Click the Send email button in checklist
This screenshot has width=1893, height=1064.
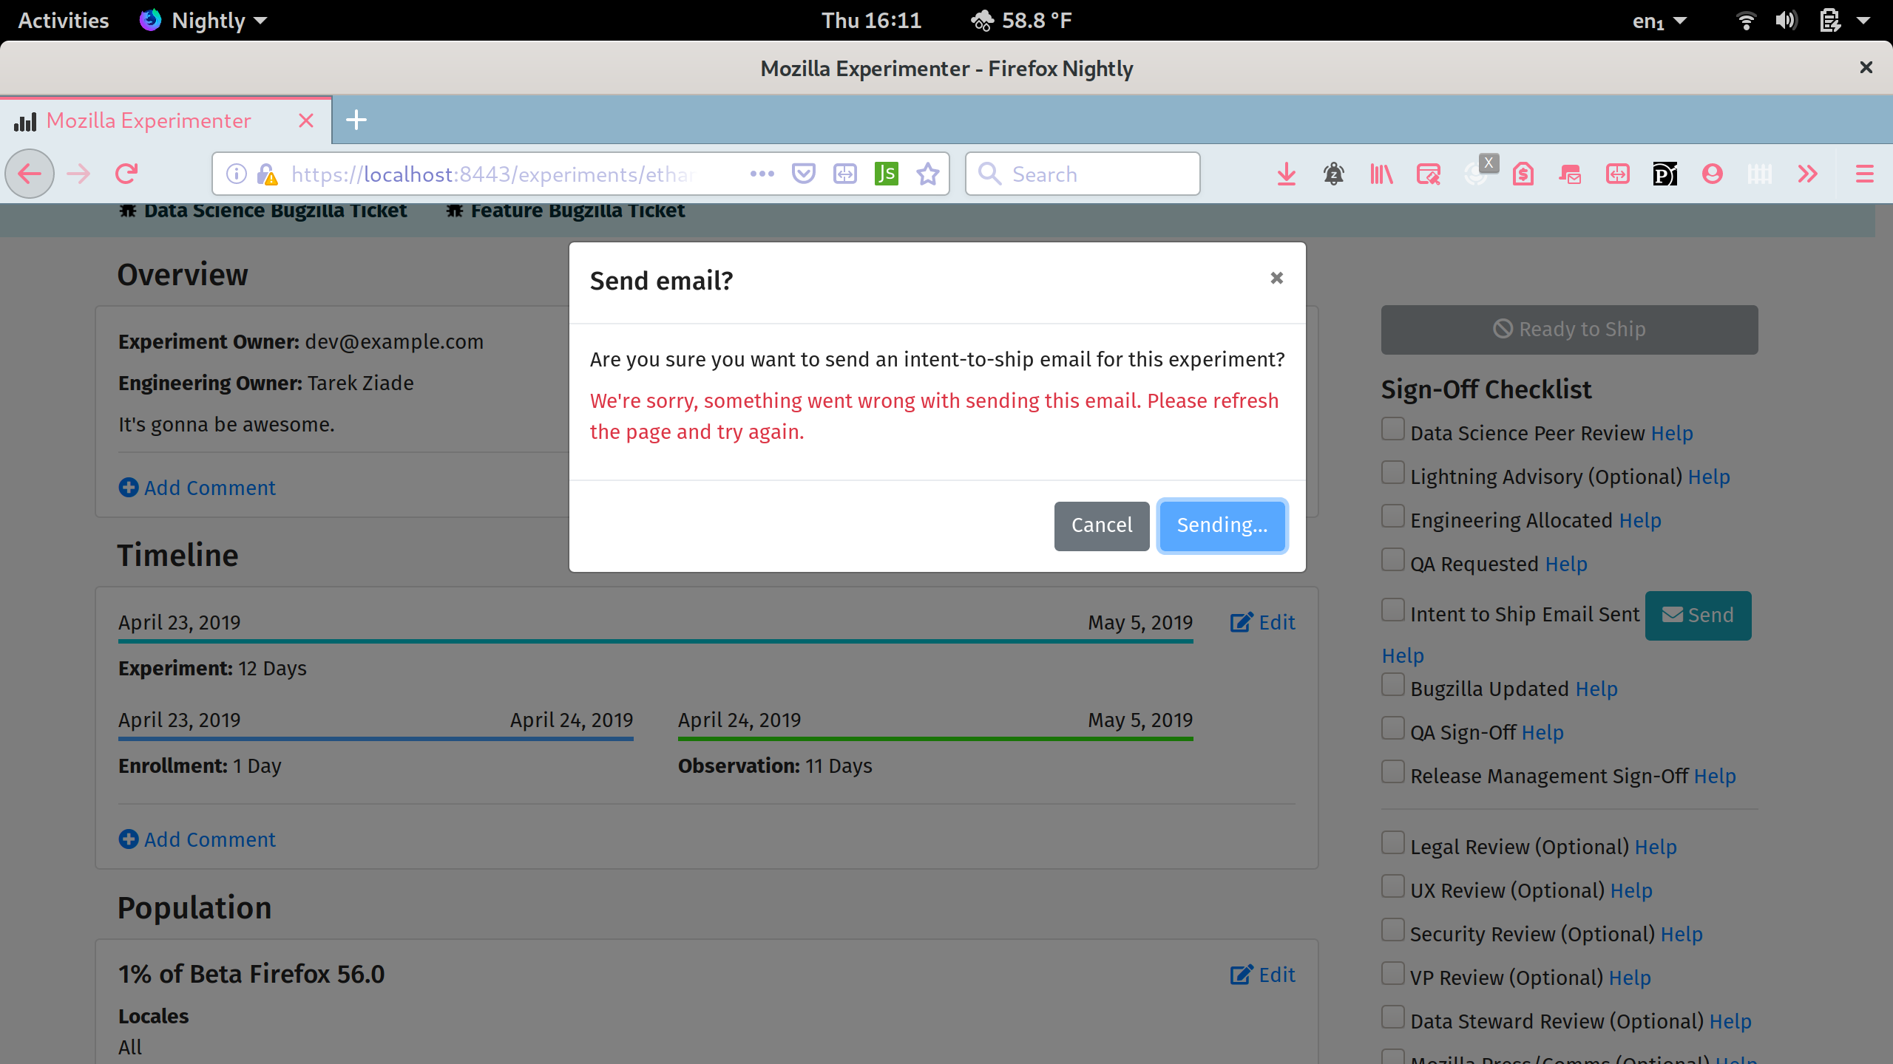[x=1698, y=615]
